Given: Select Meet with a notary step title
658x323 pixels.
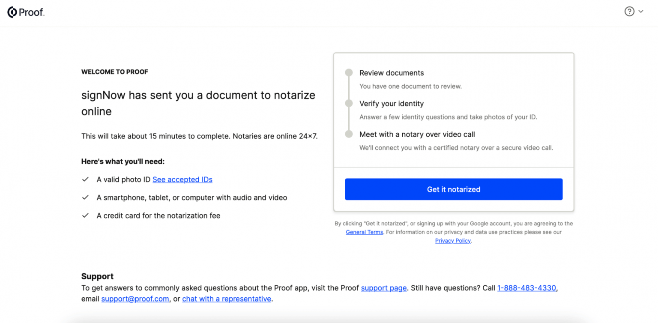Looking at the screenshot, I should tap(417, 135).
